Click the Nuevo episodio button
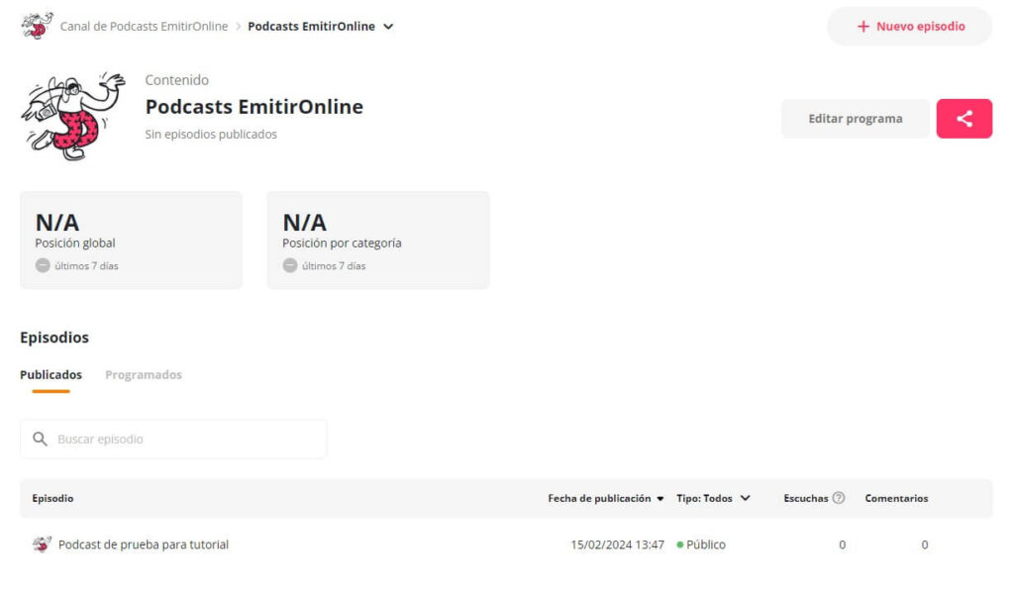The height and width of the screenshot is (590, 1014). click(909, 27)
